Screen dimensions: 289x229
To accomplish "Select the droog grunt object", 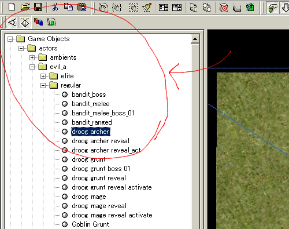I will [x=88, y=159].
